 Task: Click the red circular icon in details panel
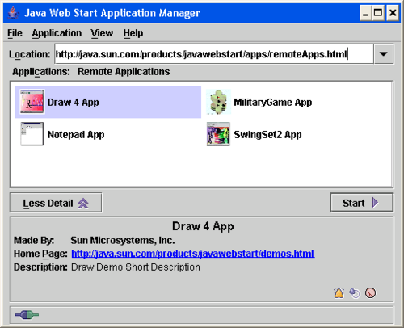pos(370,293)
